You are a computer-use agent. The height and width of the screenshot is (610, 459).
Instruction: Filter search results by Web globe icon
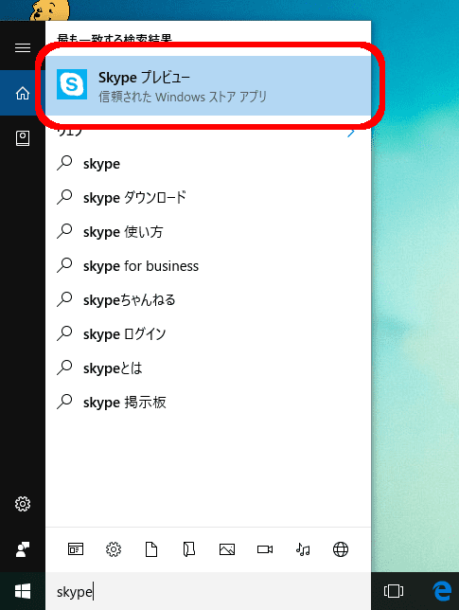pos(341,549)
